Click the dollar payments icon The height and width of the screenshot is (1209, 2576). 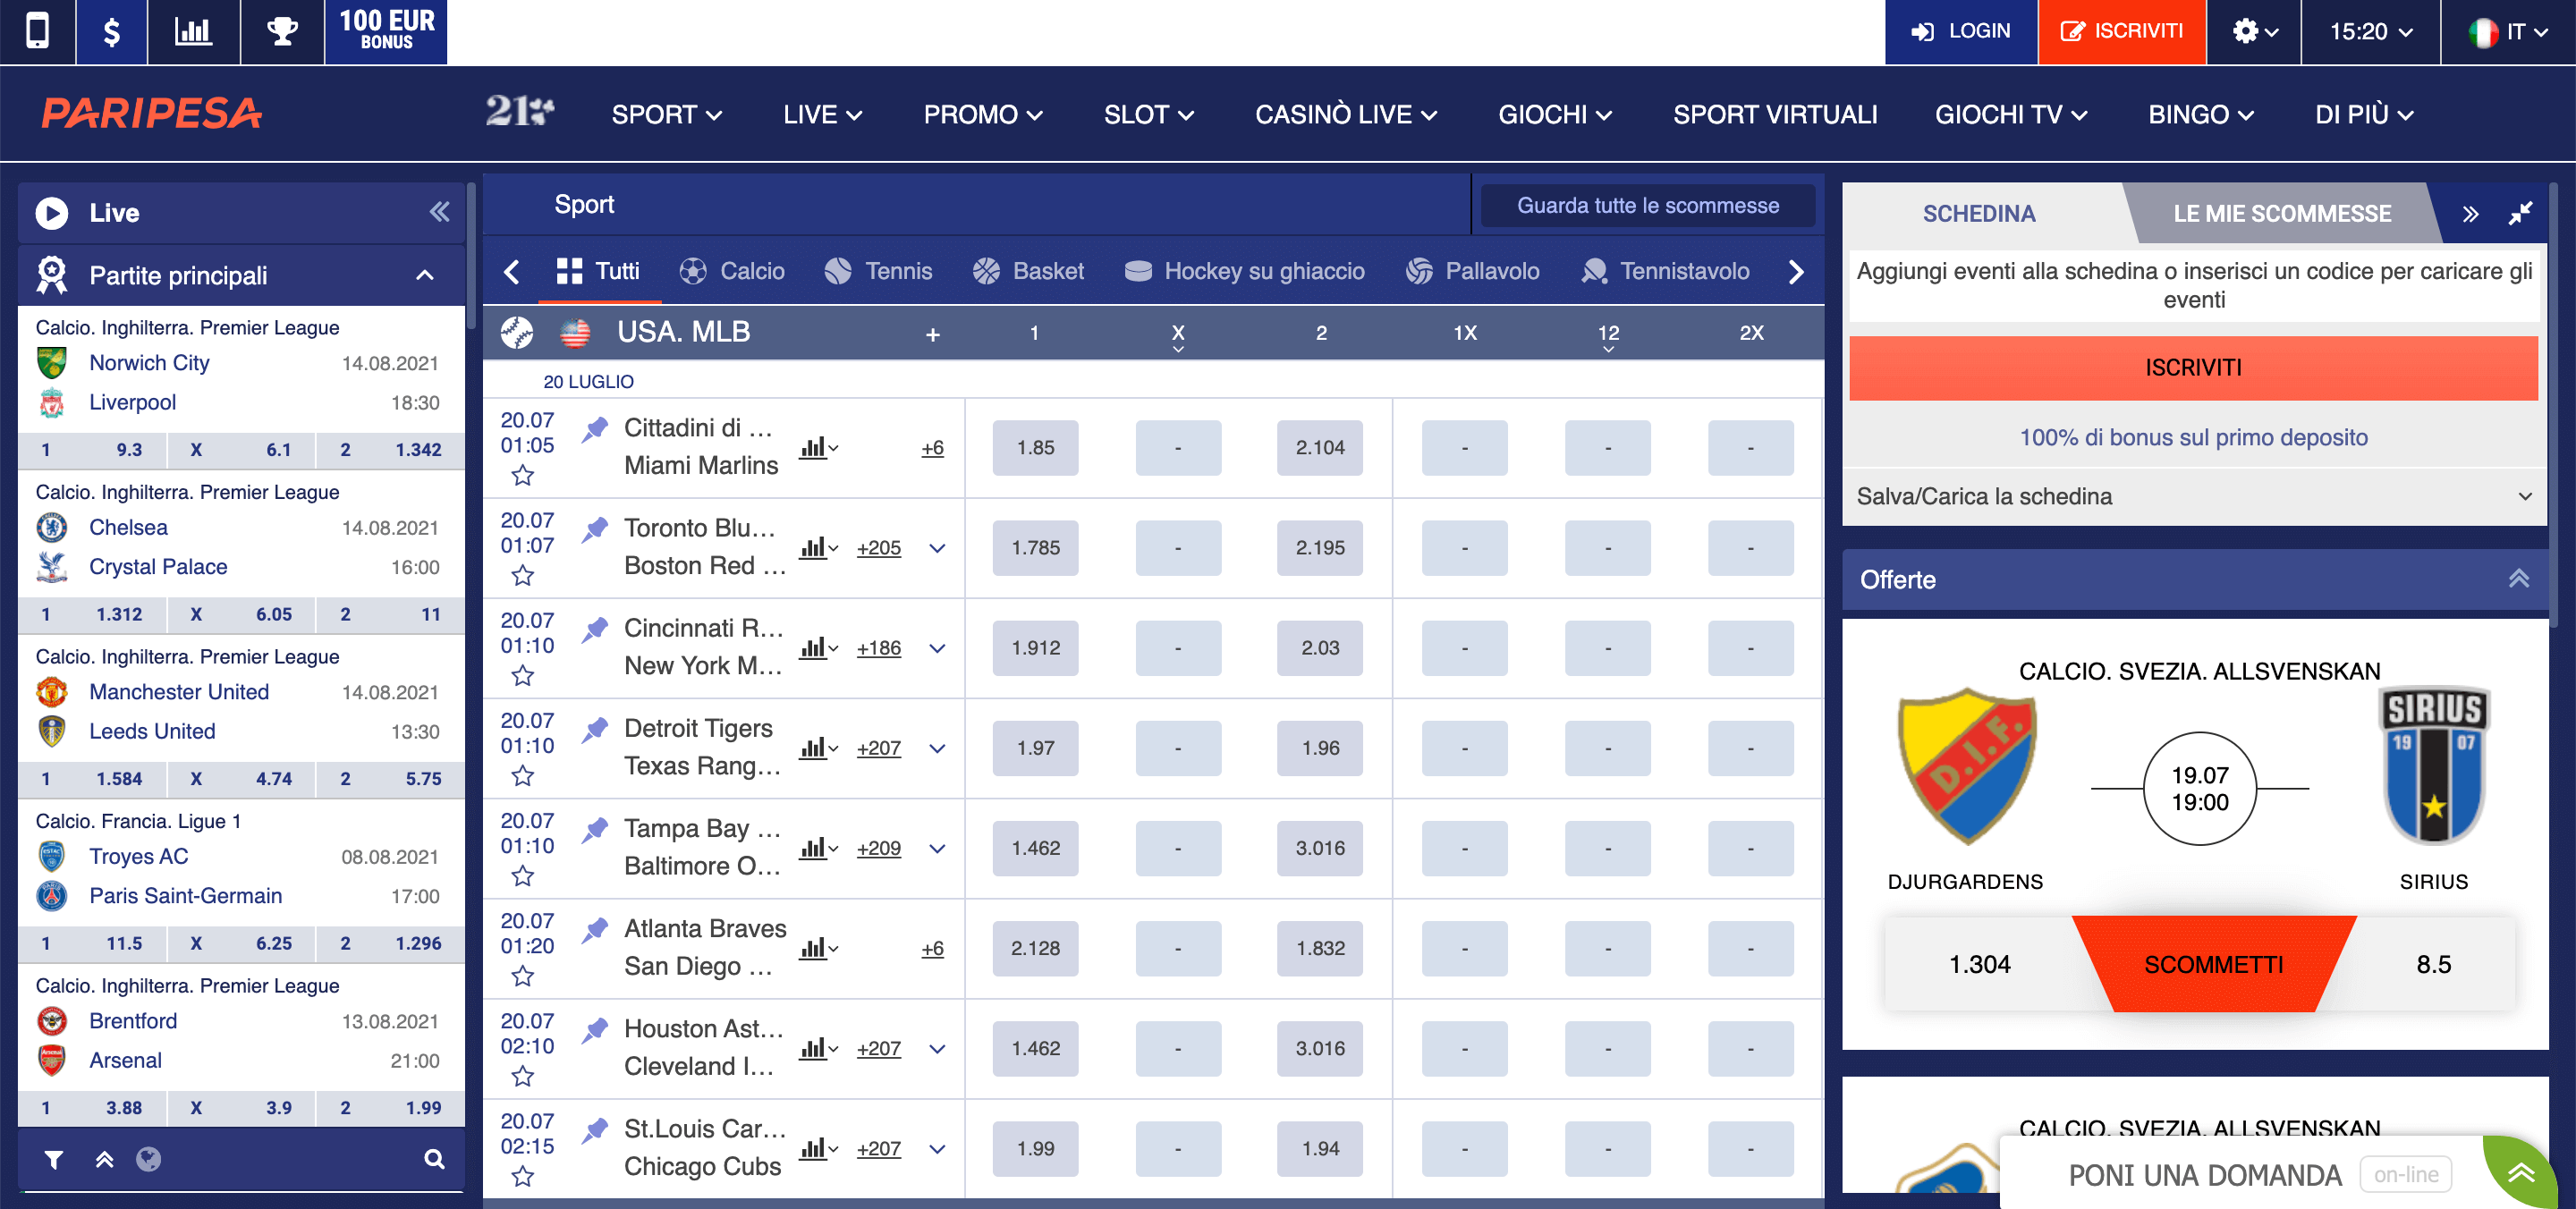pos(112,31)
